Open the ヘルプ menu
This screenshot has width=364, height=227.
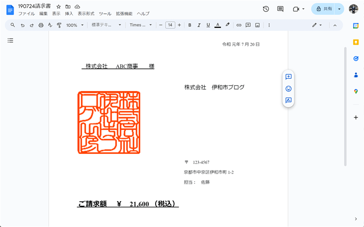point(143,14)
